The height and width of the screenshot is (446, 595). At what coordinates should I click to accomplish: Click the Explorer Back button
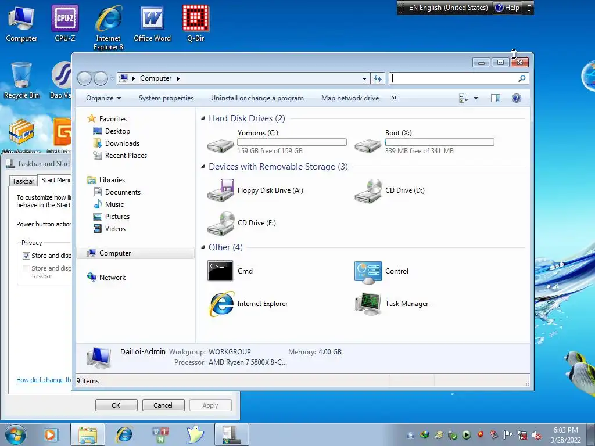(84, 78)
